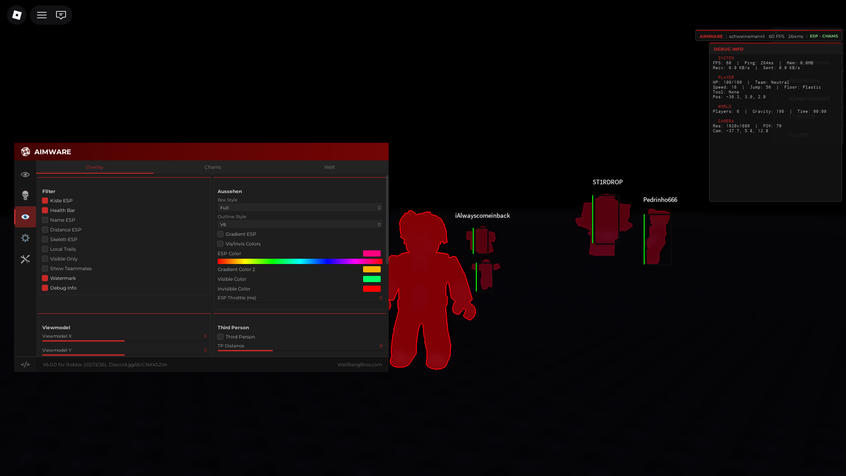Check the Visible Only option

(45, 259)
